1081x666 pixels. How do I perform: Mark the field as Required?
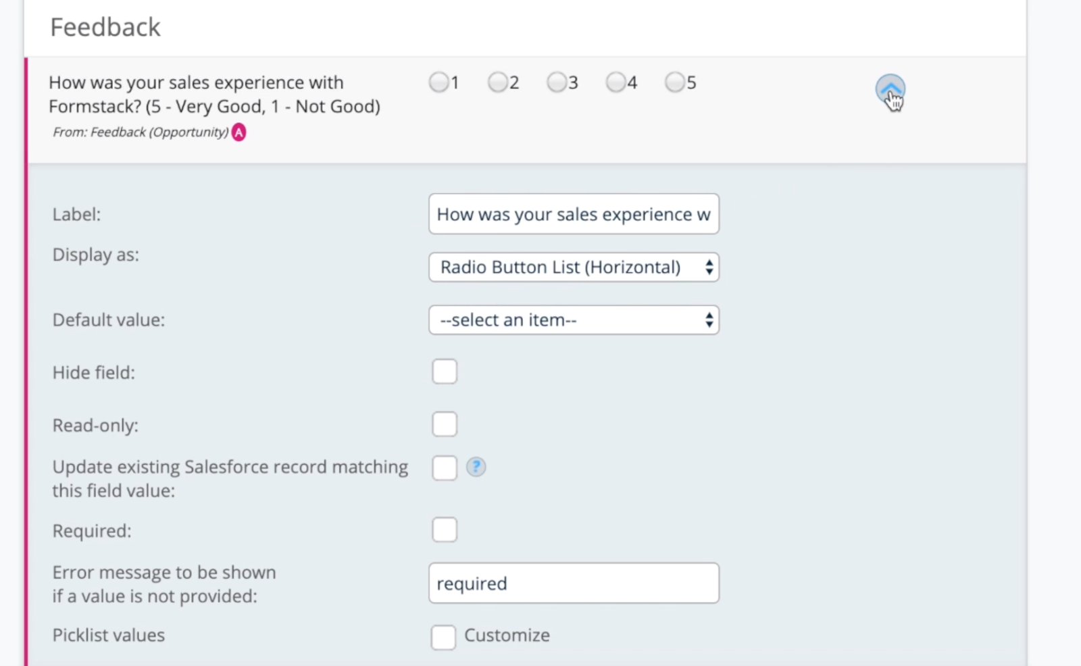(445, 530)
